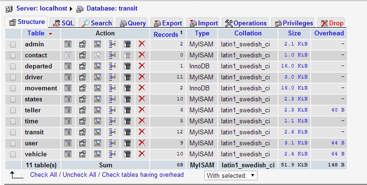Drop the contact table red X

[142, 55]
